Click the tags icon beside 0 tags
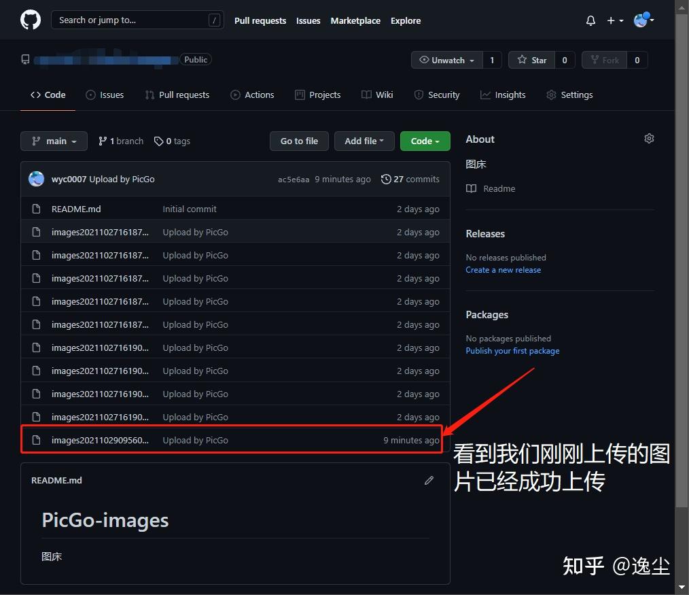 click(x=158, y=141)
